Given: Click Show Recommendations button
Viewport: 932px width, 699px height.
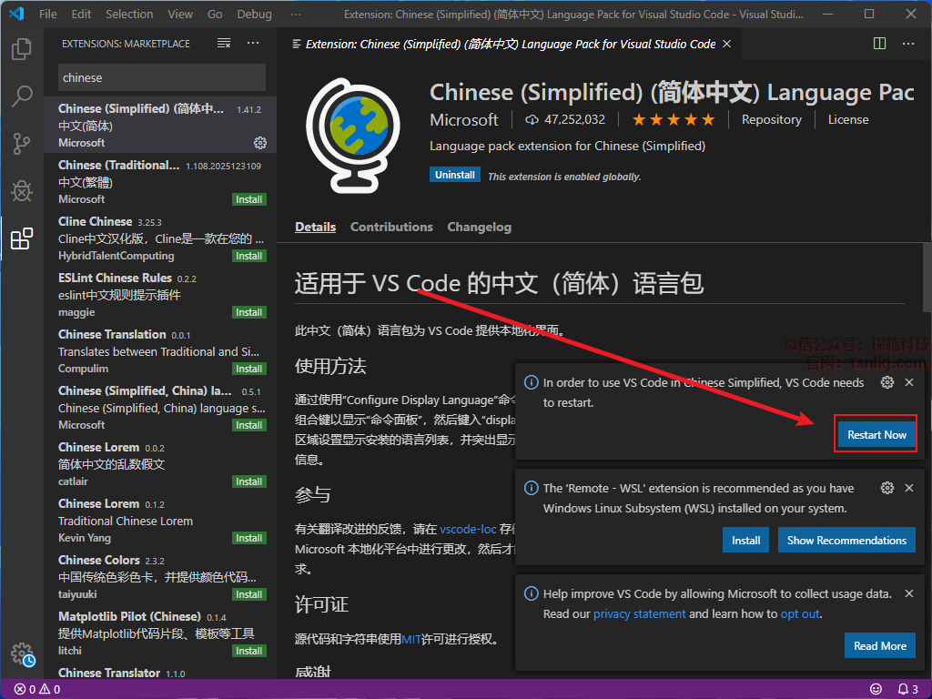Looking at the screenshot, I should point(846,540).
